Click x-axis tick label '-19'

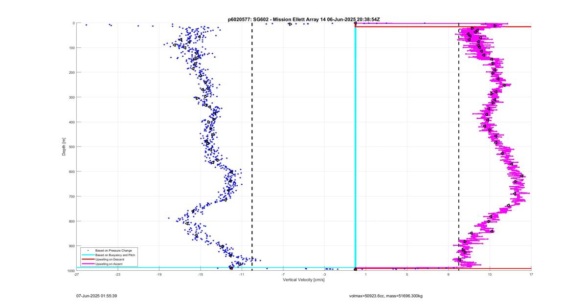159,275
